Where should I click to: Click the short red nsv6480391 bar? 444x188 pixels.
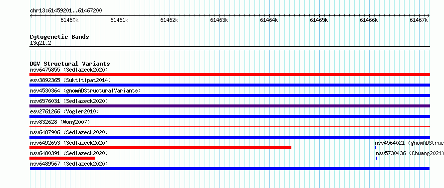tap(62, 158)
